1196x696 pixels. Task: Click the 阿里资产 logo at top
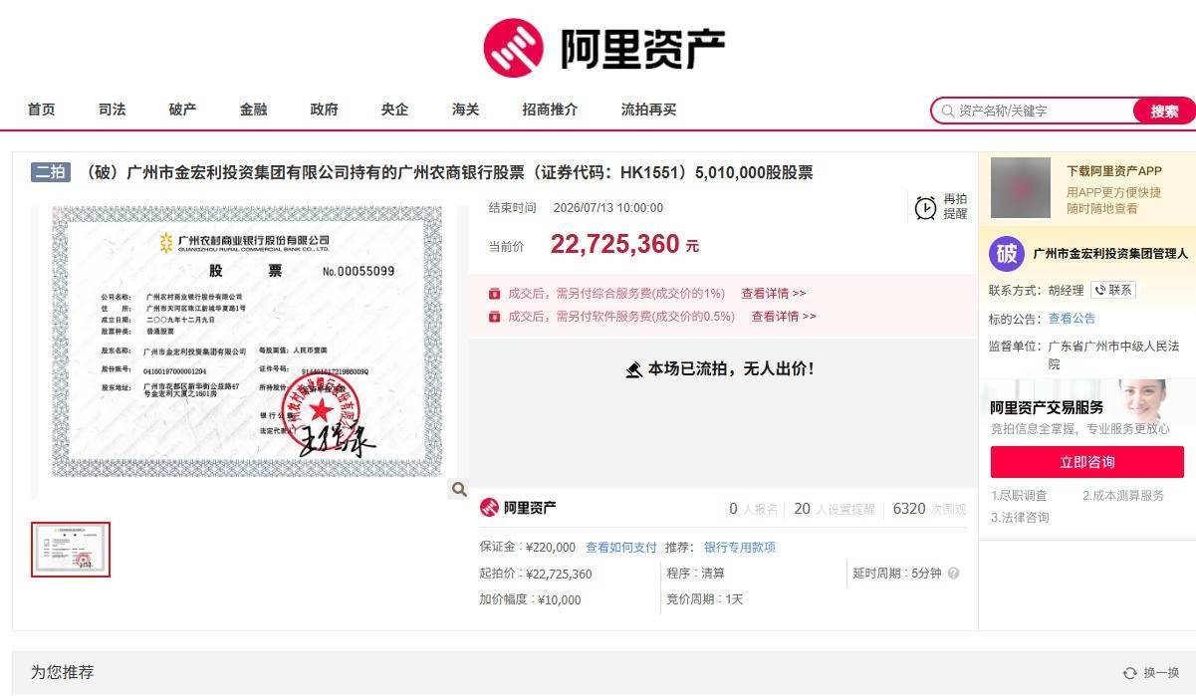pyautogui.click(x=604, y=48)
